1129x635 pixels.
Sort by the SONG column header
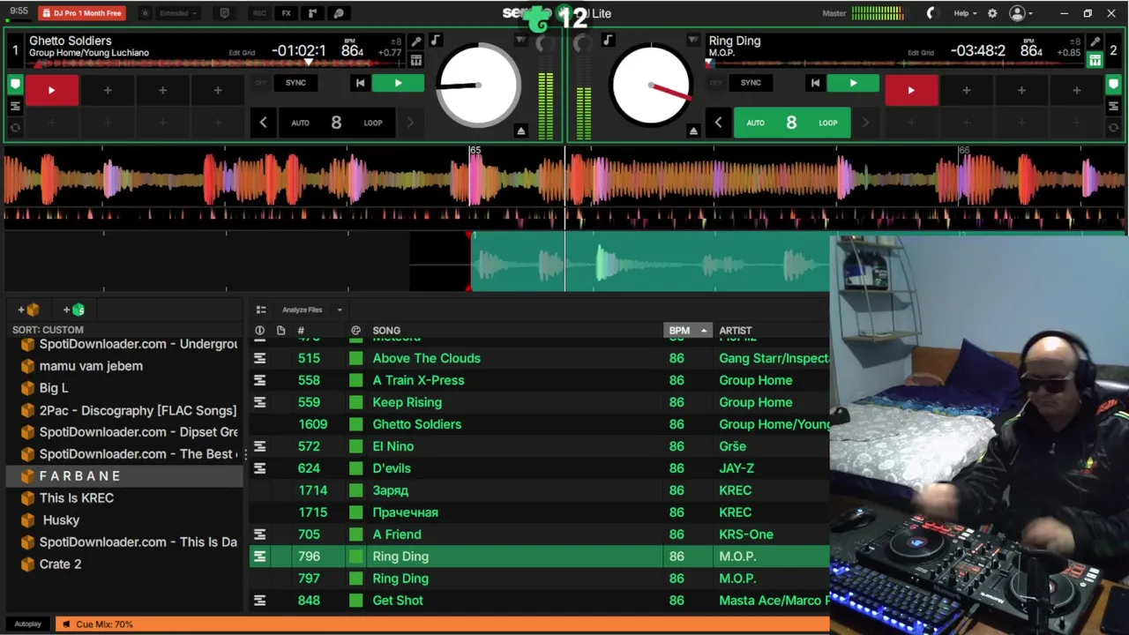point(386,331)
